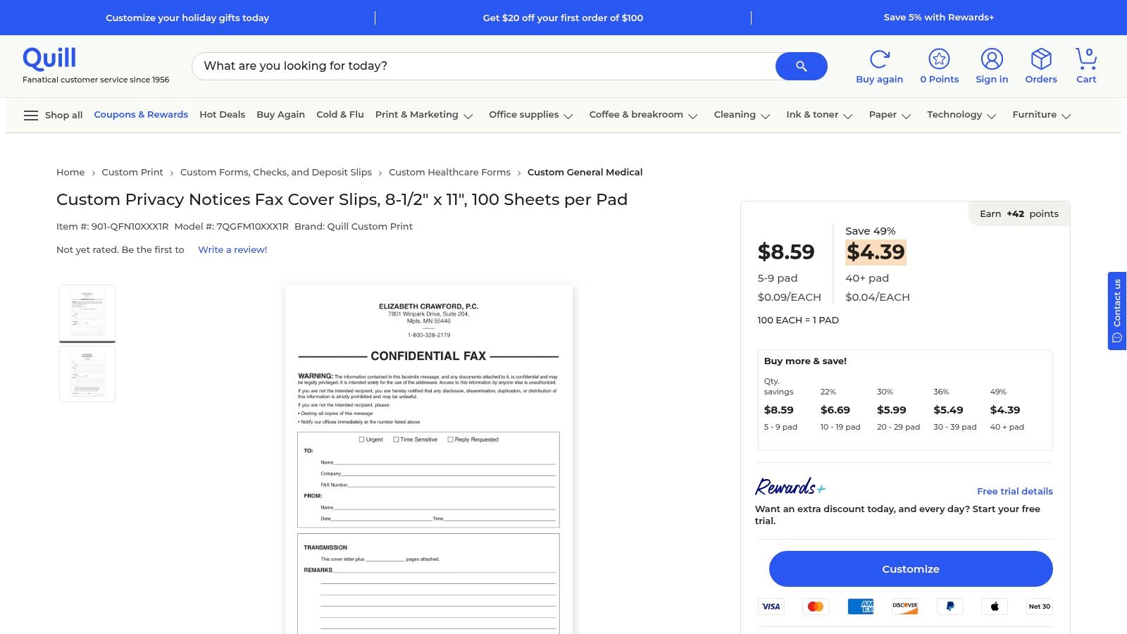Image resolution: width=1127 pixels, height=634 pixels.
Task: Select the second product thumbnail
Action: 87,374
